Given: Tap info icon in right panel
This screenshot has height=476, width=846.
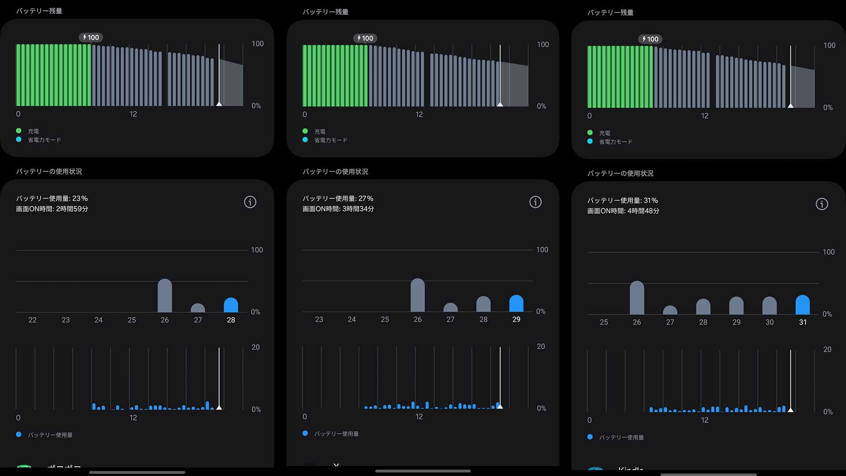Looking at the screenshot, I should pyautogui.click(x=822, y=204).
